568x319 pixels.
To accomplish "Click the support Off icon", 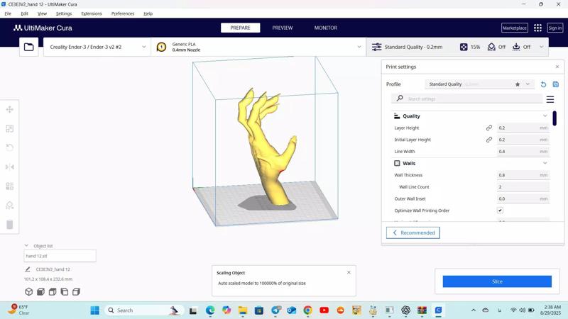I will pyautogui.click(x=491, y=47).
